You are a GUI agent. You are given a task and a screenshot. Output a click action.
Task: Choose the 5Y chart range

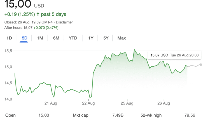click(x=106, y=38)
